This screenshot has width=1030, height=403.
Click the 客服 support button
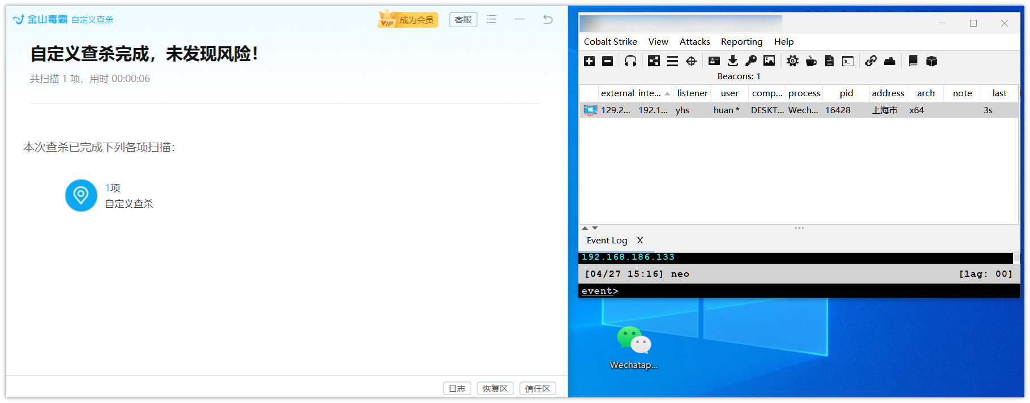pos(463,20)
